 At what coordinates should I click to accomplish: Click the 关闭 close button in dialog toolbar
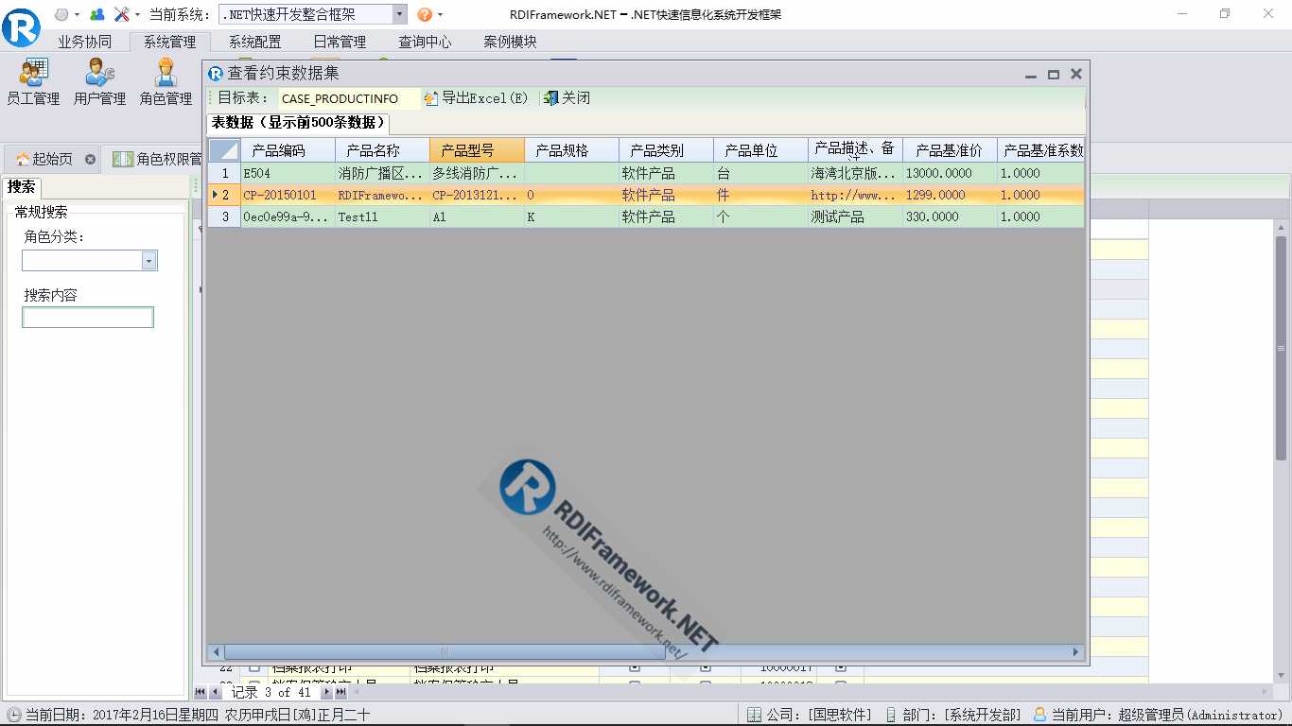567,98
